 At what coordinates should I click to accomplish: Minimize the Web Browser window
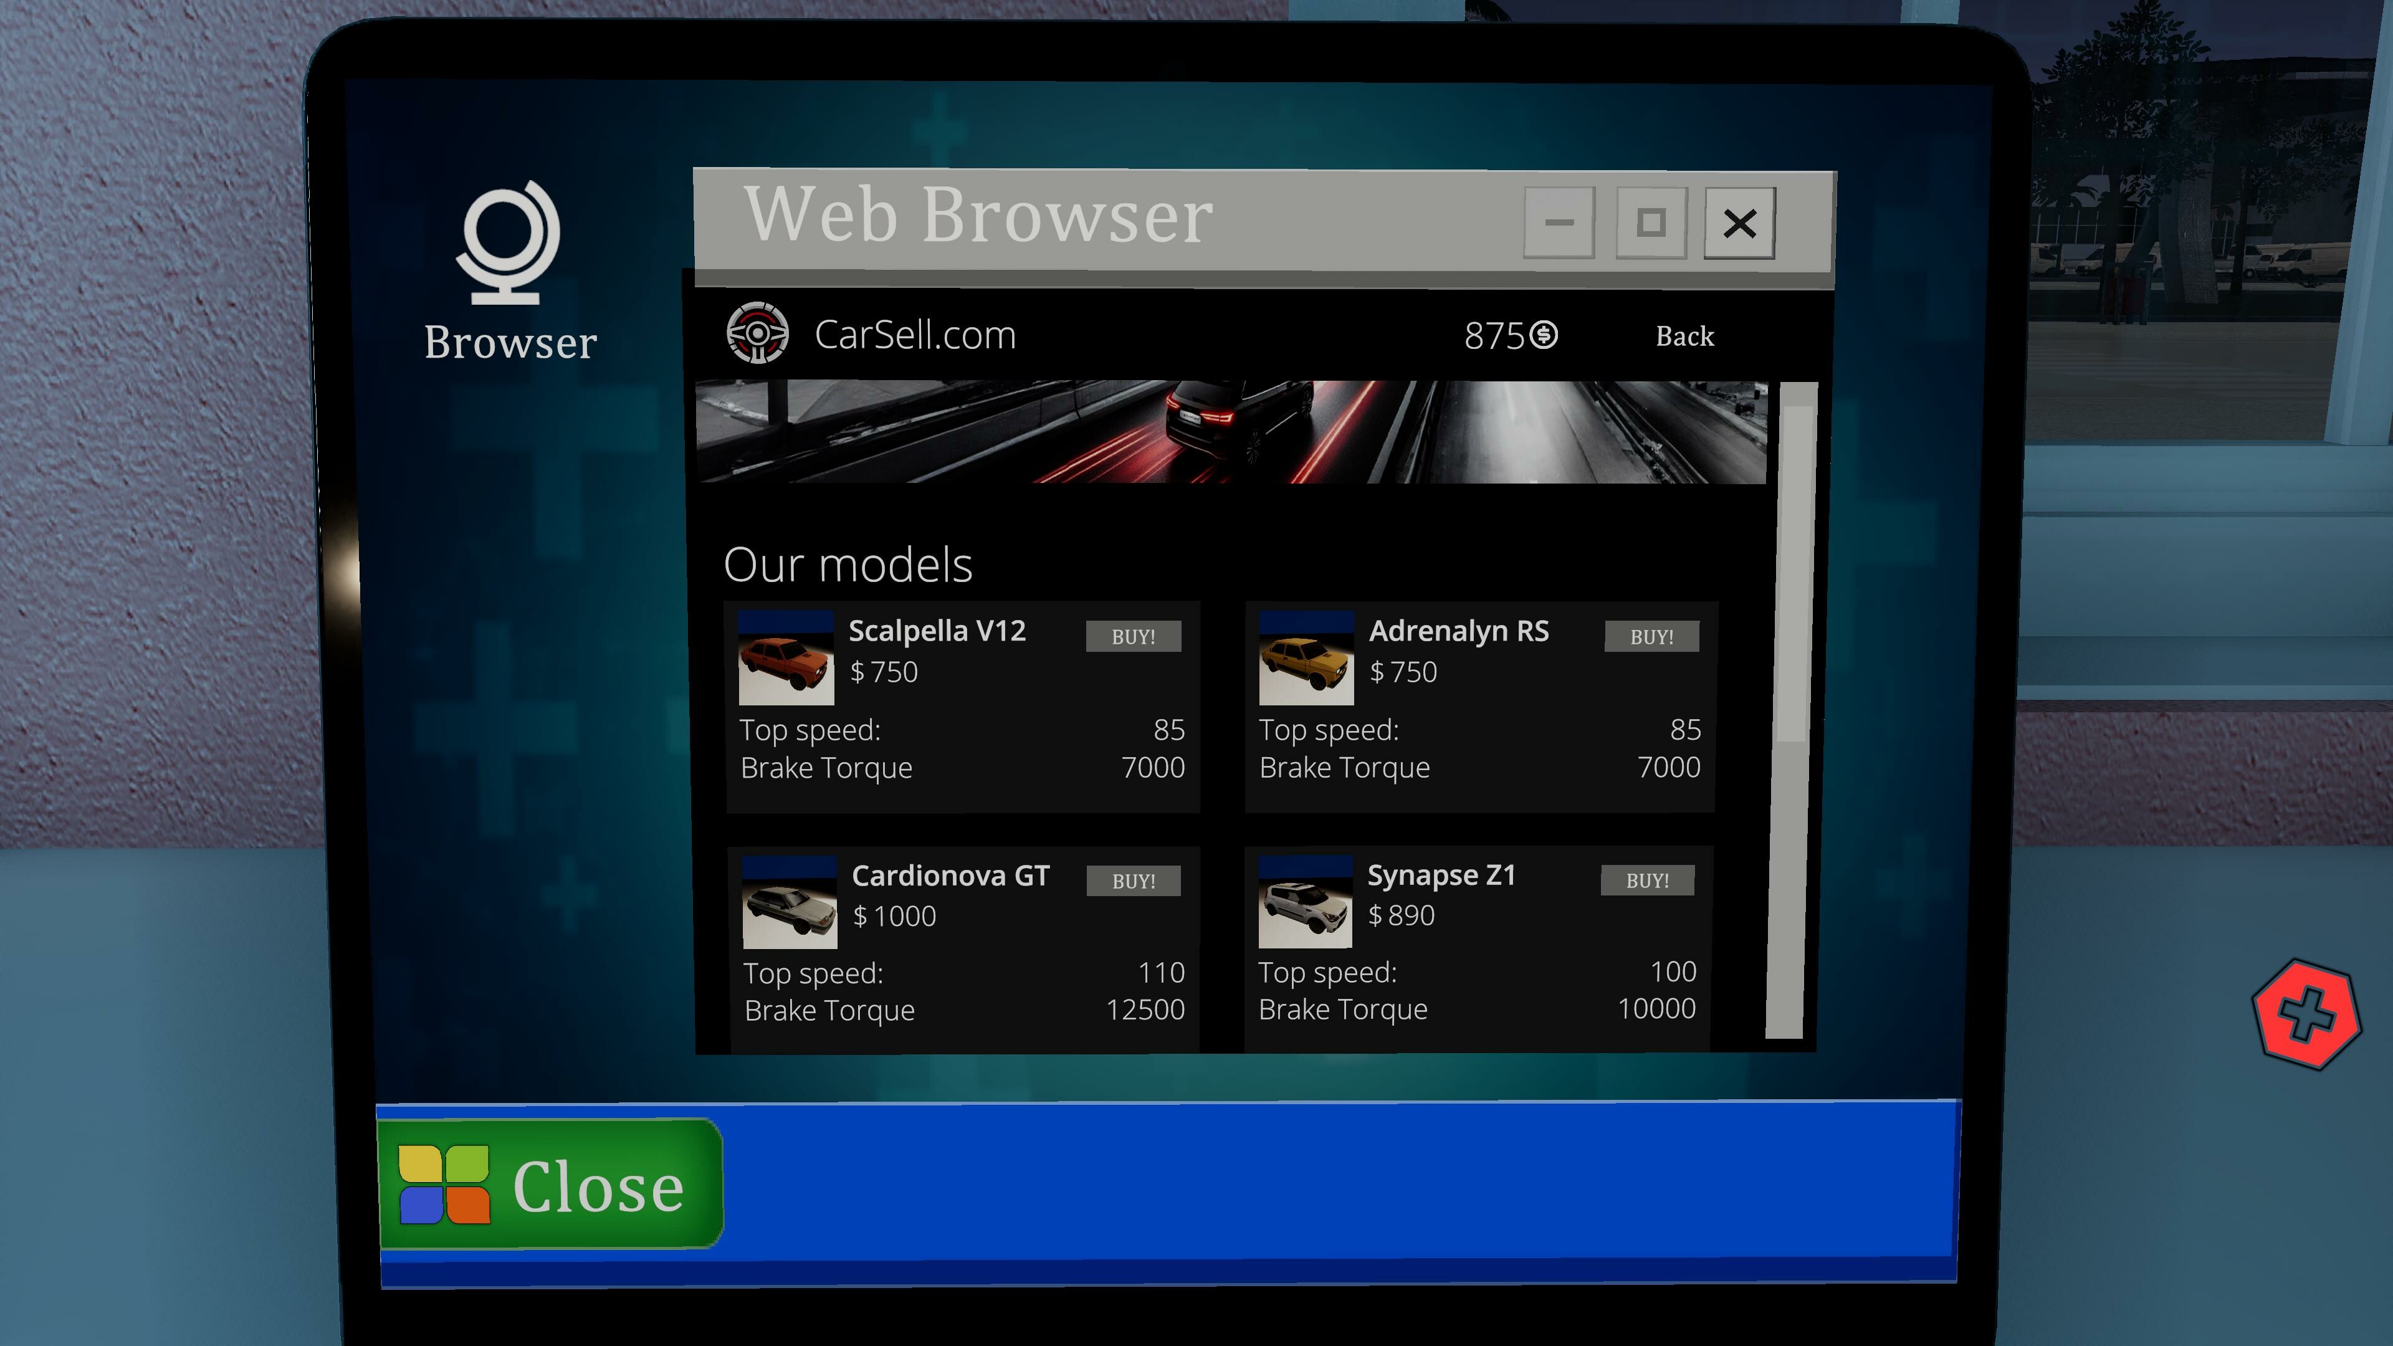point(1560,223)
